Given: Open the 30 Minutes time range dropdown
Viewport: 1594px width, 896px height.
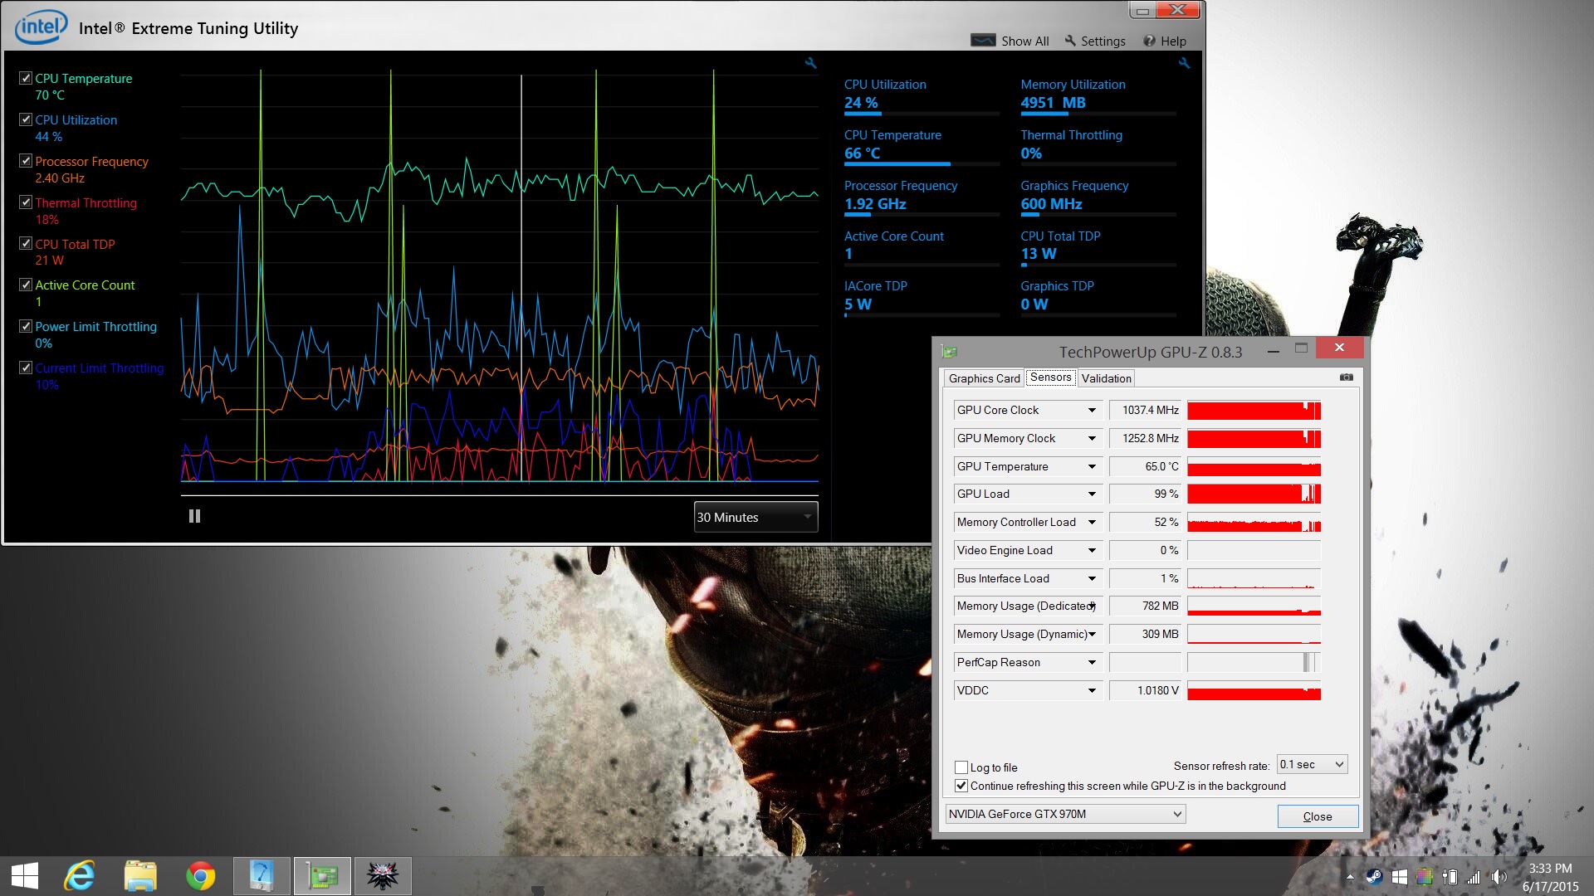Looking at the screenshot, I should (x=755, y=517).
